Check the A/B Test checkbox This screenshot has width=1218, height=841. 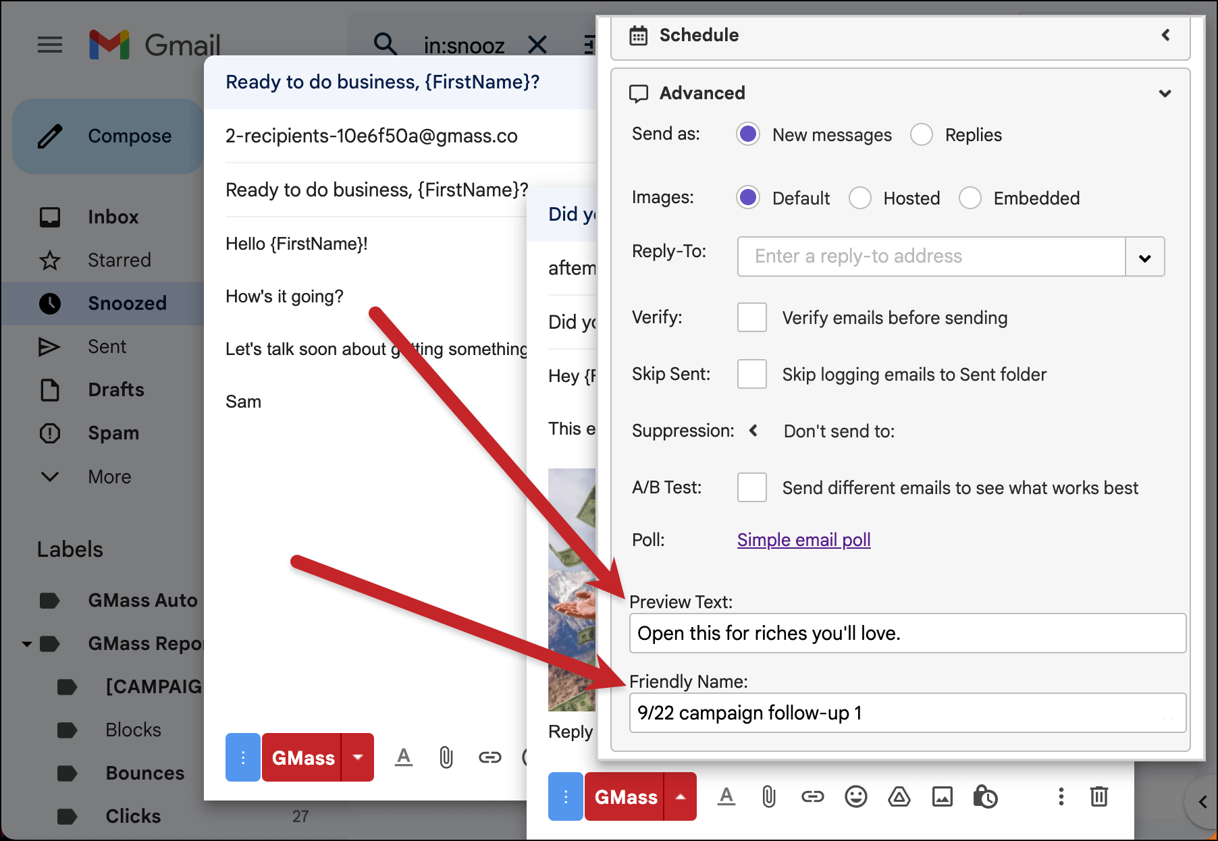click(x=752, y=487)
